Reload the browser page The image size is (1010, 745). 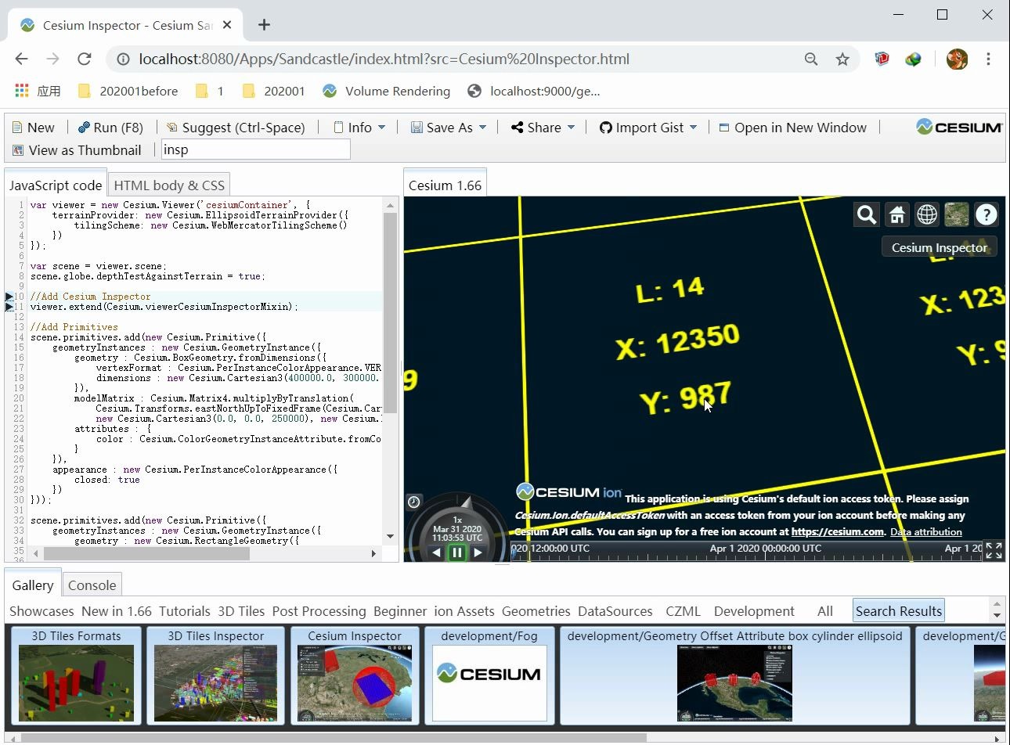(85, 59)
